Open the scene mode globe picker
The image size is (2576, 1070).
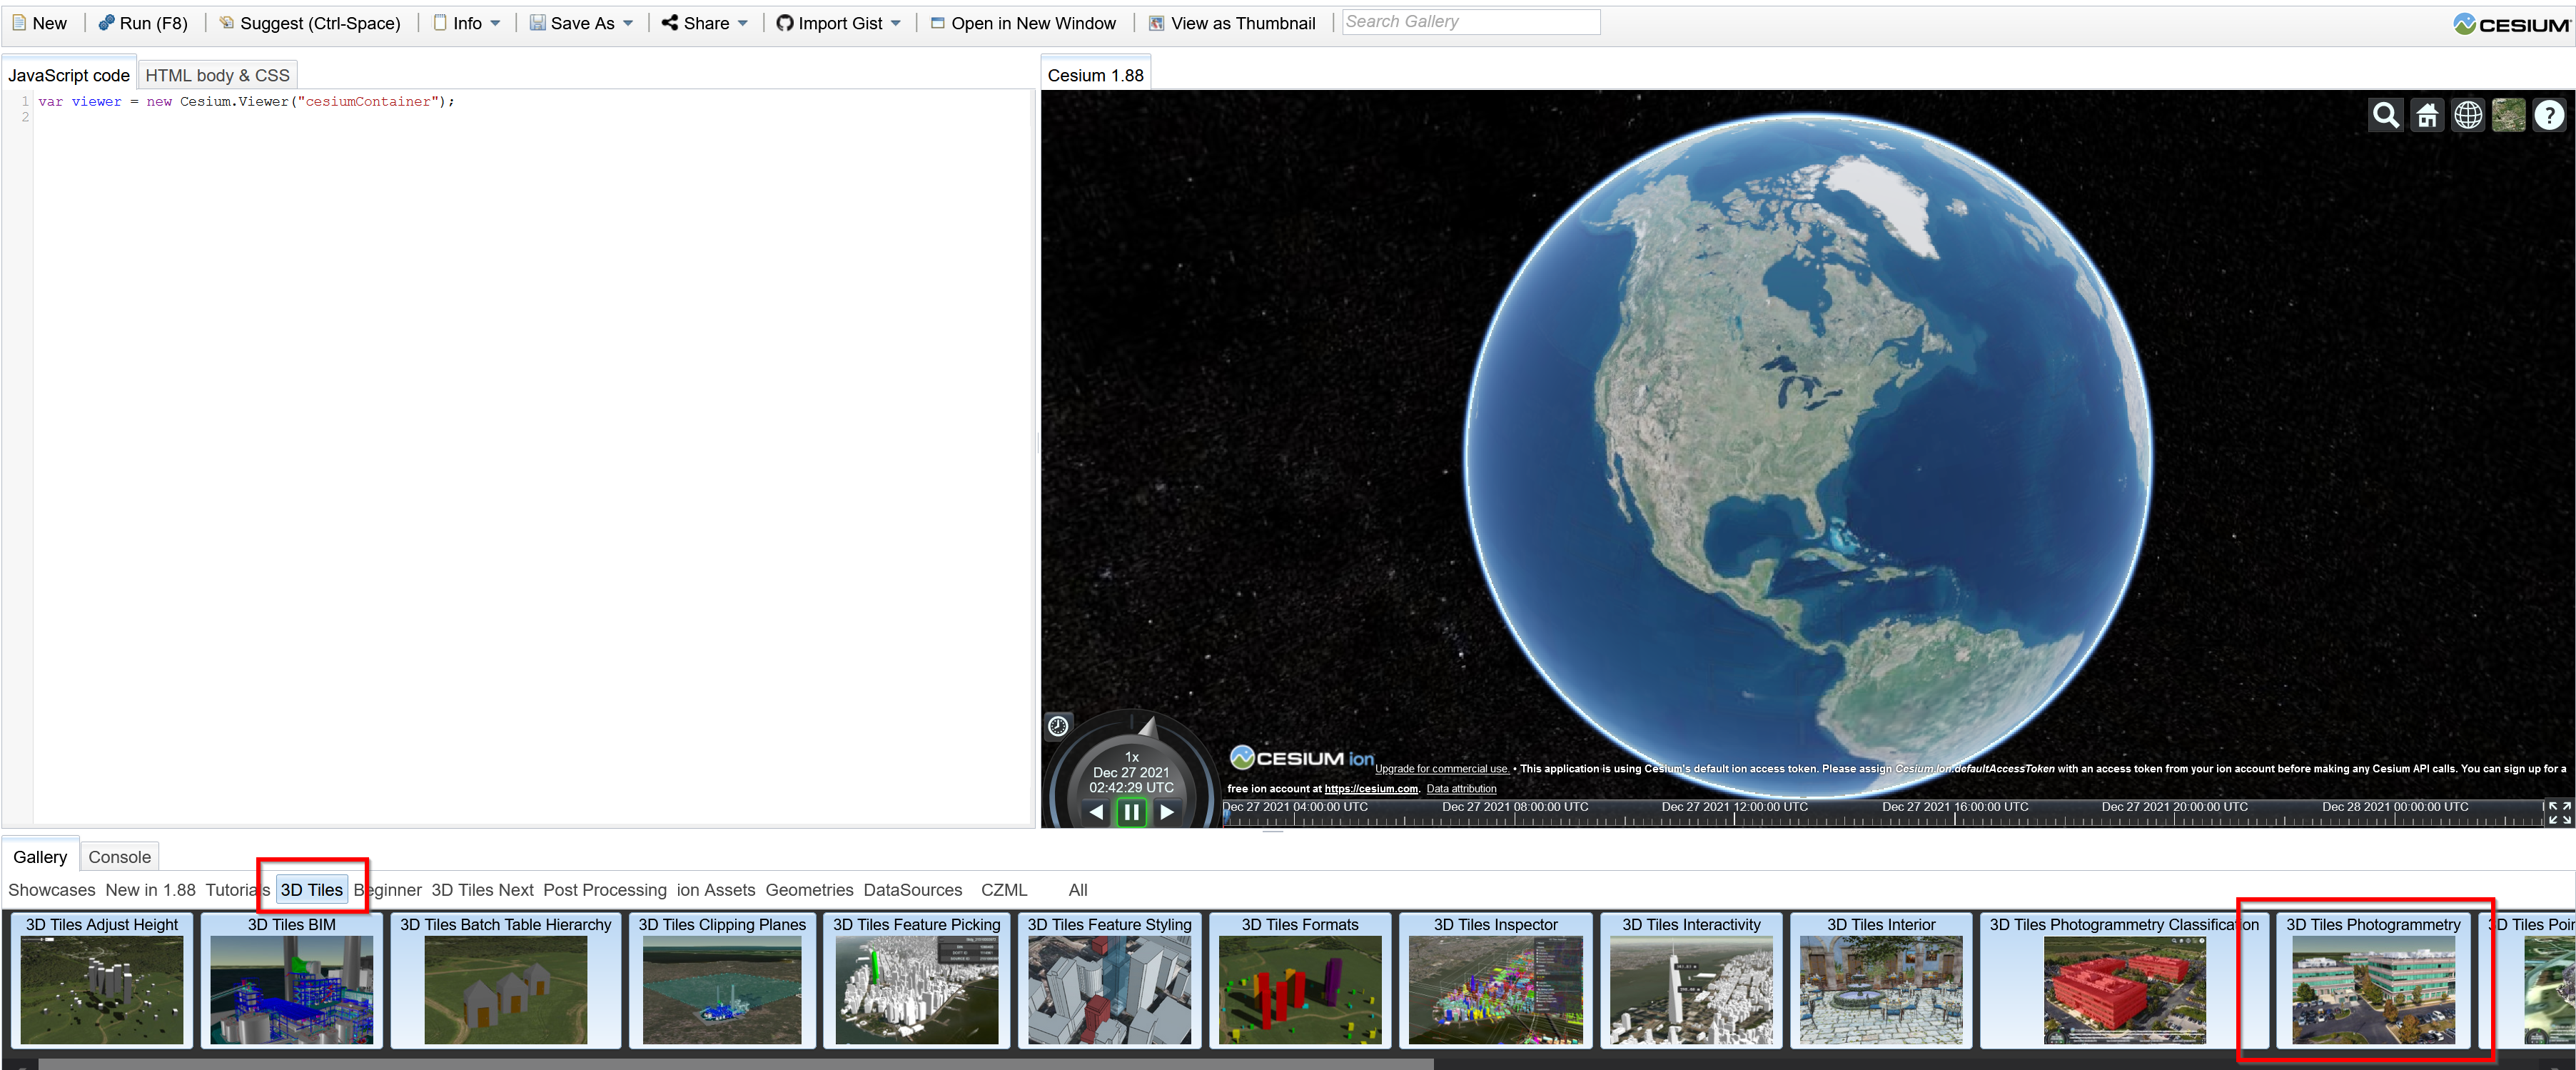point(2467,116)
